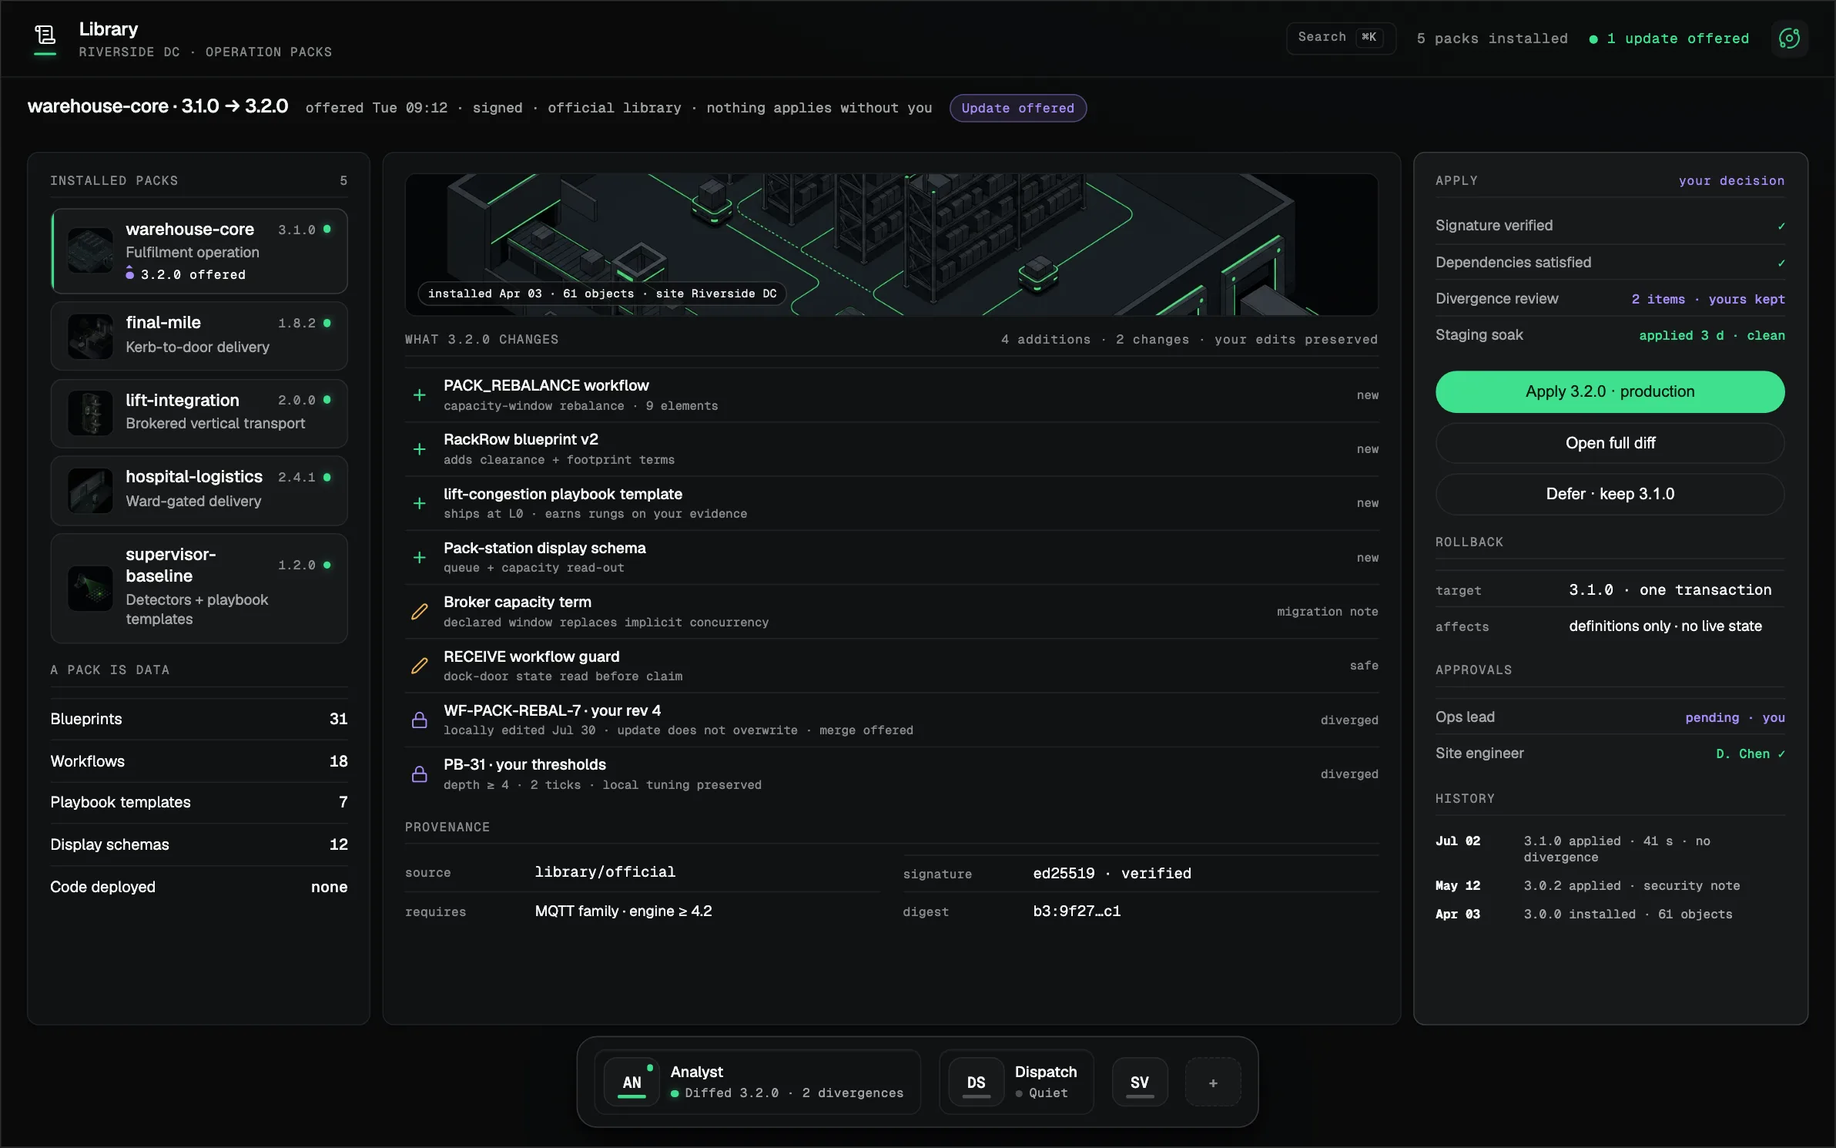Select the SV agent avatar

click(1139, 1082)
